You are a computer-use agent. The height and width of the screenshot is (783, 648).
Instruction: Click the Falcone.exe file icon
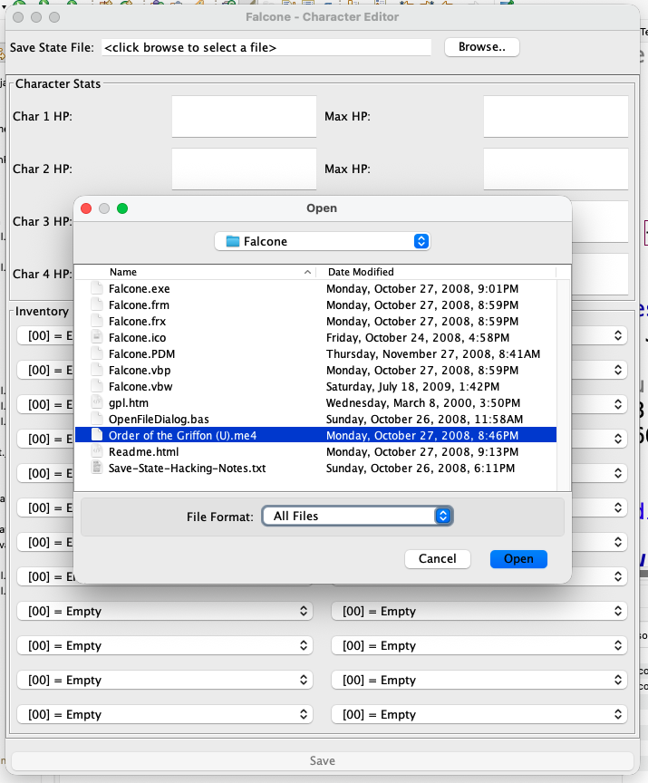(97, 288)
